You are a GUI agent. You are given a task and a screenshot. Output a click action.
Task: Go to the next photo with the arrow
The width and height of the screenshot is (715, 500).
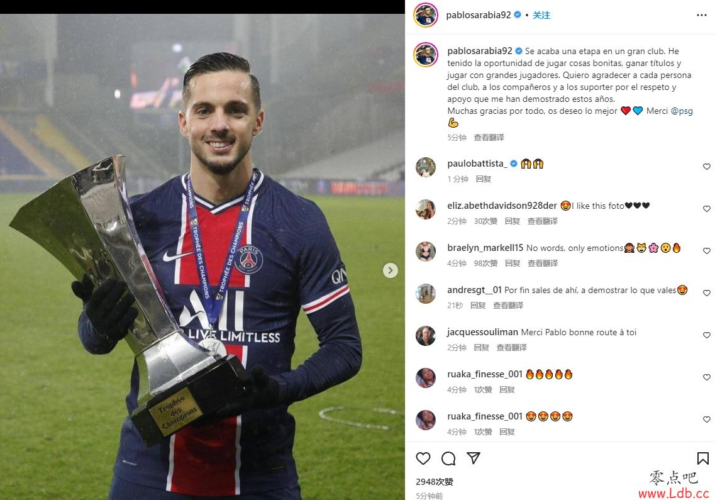click(391, 270)
